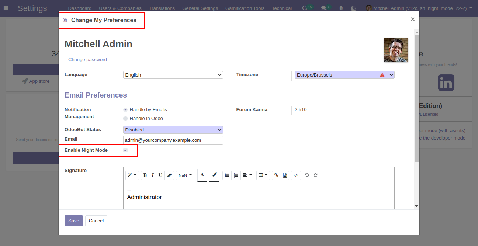Toggle underline formatting in signature editor
Screen dimensions: 478x246
click(160, 175)
